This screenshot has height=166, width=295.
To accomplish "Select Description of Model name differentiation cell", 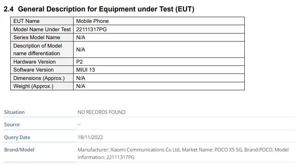I will click(42, 49).
